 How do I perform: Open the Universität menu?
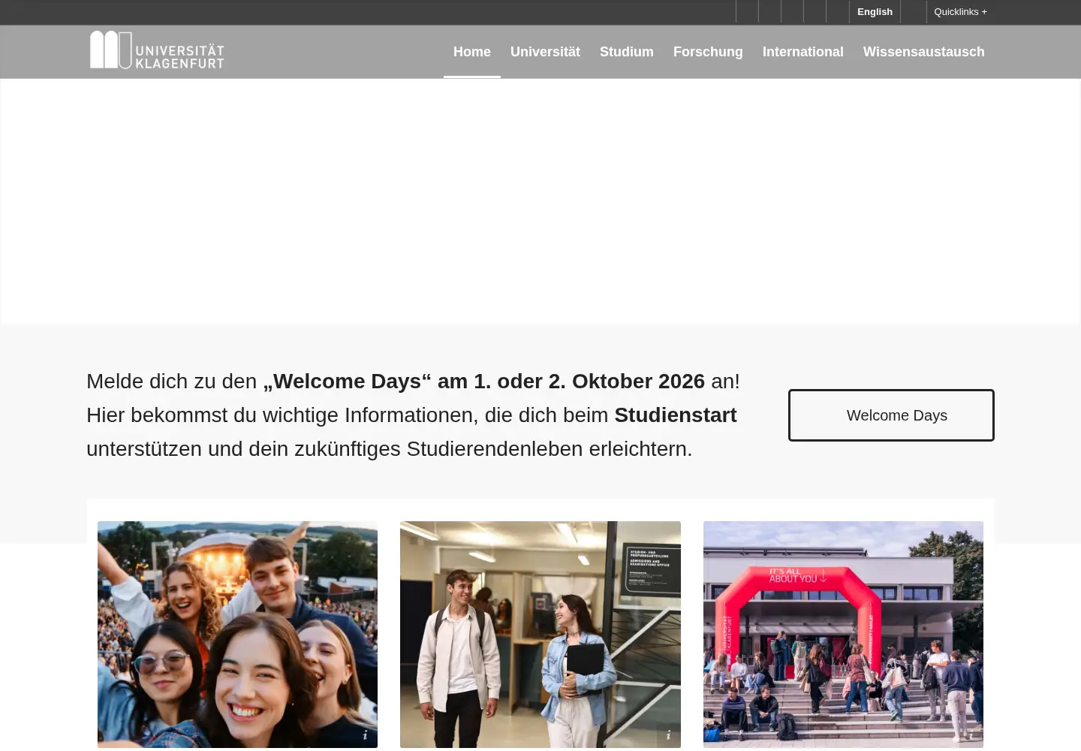[x=545, y=52]
